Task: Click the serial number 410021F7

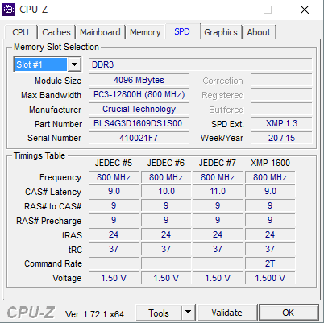Action: [139, 138]
